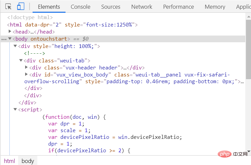The image size is (251, 165).
Task: Select the empty comment node row
Action: point(35,53)
